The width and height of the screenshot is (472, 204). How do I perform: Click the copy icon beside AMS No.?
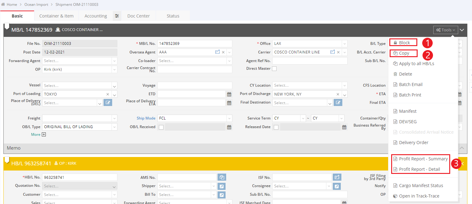tap(222, 177)
